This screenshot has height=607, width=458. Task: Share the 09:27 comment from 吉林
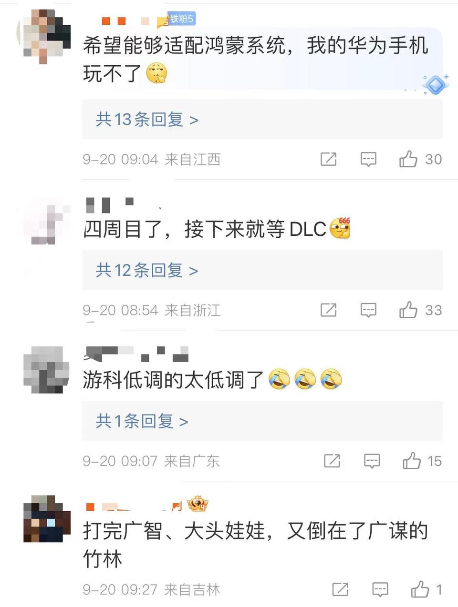(340, 589)
